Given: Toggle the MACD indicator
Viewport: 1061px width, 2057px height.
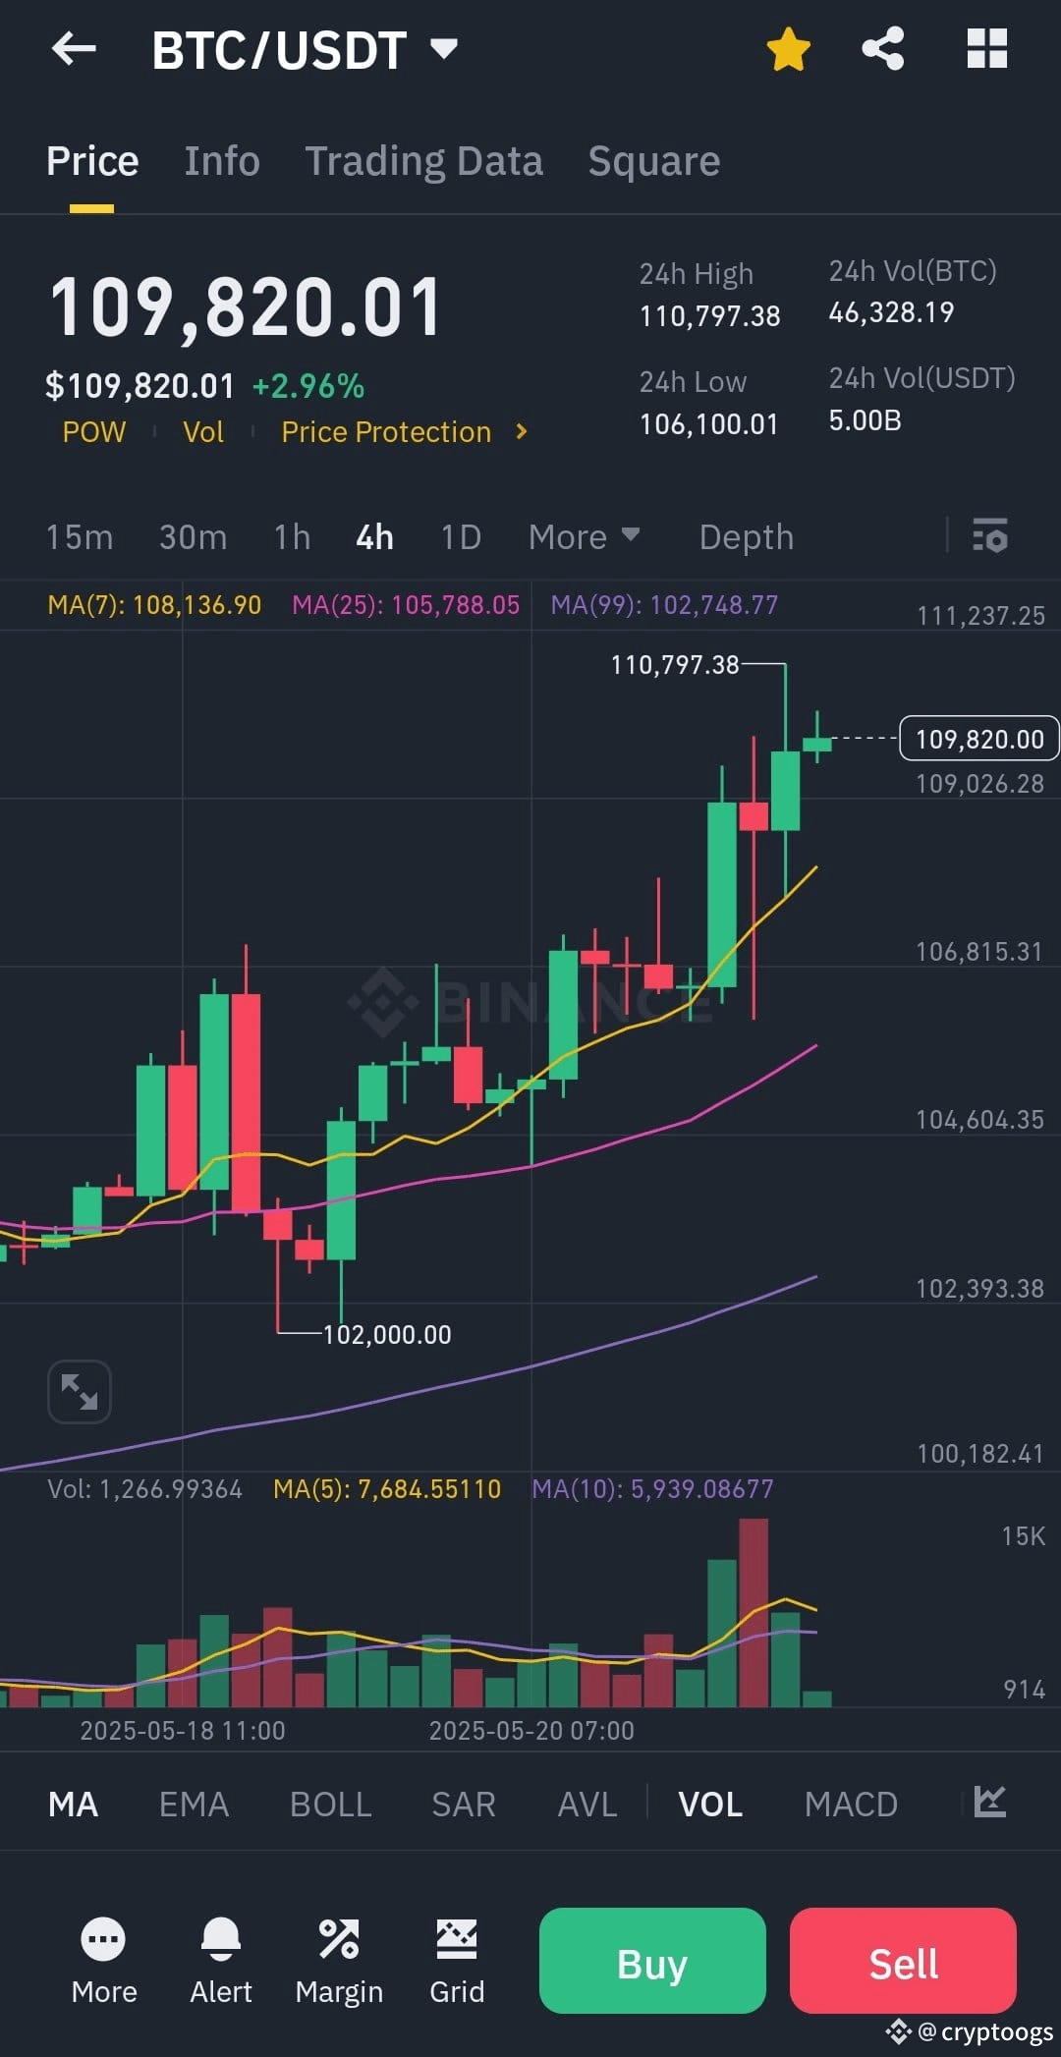Looking at the screenshot, I should (851, 1804).
